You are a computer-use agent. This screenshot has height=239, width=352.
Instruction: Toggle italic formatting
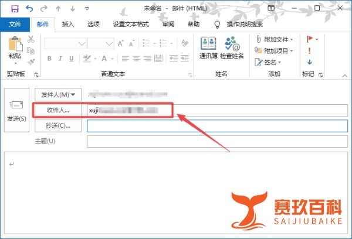coord(60,59)
